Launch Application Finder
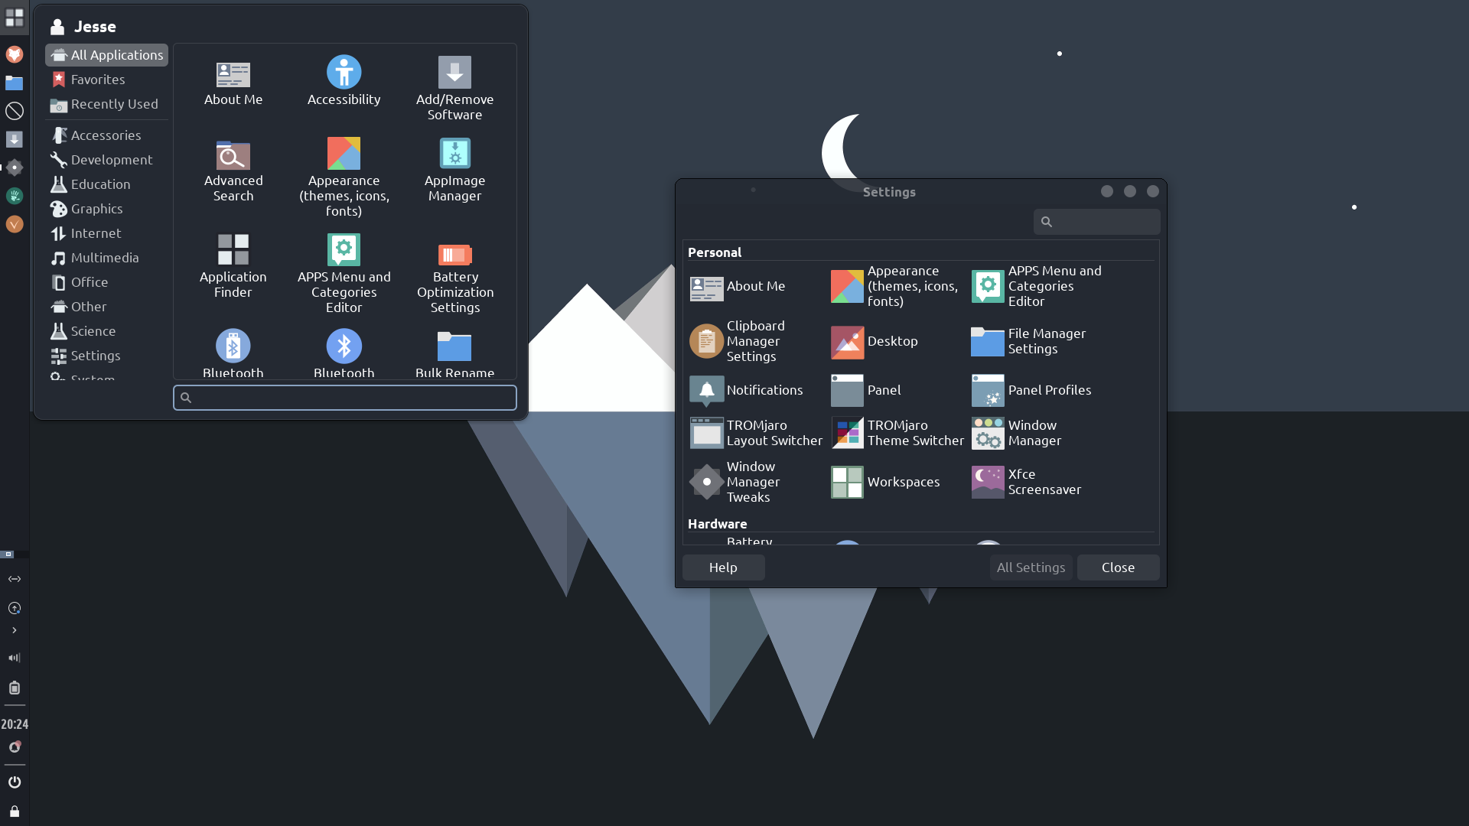The image size is (1469, 826). click(233, 267)
